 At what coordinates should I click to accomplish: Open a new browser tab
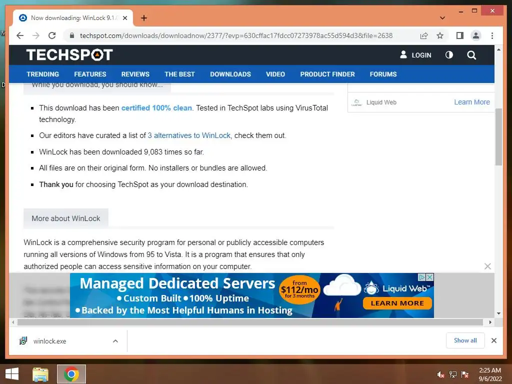[144, 18]
